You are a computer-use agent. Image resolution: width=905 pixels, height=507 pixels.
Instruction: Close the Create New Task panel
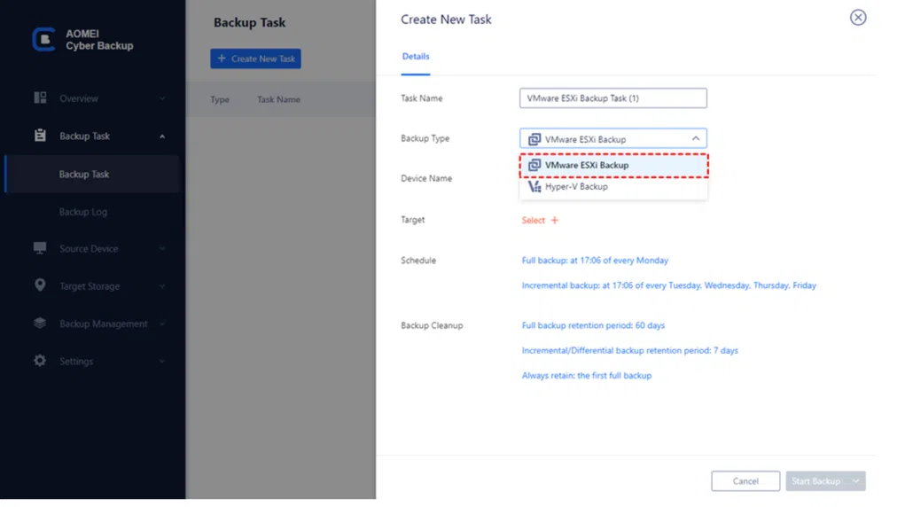858,18
